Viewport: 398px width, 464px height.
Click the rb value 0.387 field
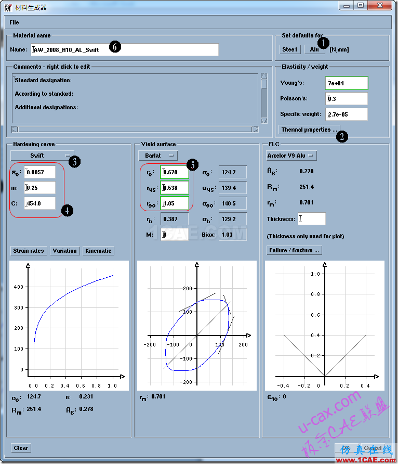175,220
